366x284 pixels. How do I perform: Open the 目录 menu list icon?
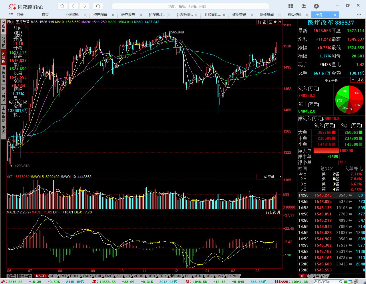[11, 15]
